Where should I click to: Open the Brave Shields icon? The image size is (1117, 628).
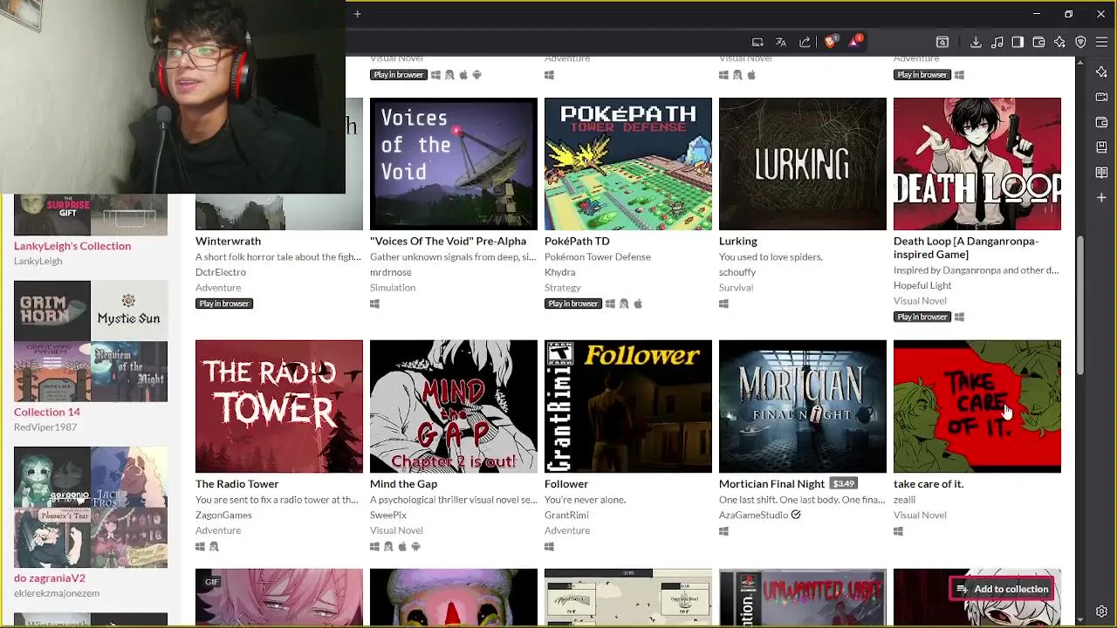830,42
